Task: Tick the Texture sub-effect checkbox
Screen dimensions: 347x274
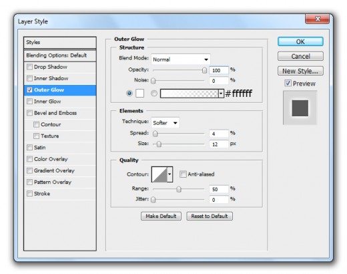Action: [x=36, y=136]
